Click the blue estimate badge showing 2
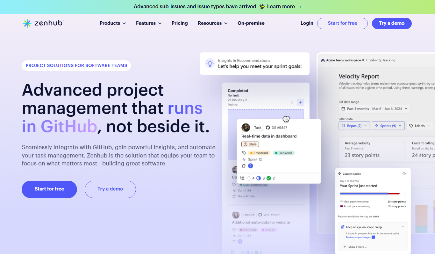435x254 pixels. pos(251,166)
